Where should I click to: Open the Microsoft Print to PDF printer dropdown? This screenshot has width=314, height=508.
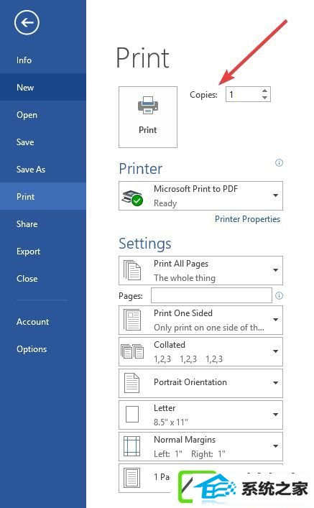pos(200,195)
